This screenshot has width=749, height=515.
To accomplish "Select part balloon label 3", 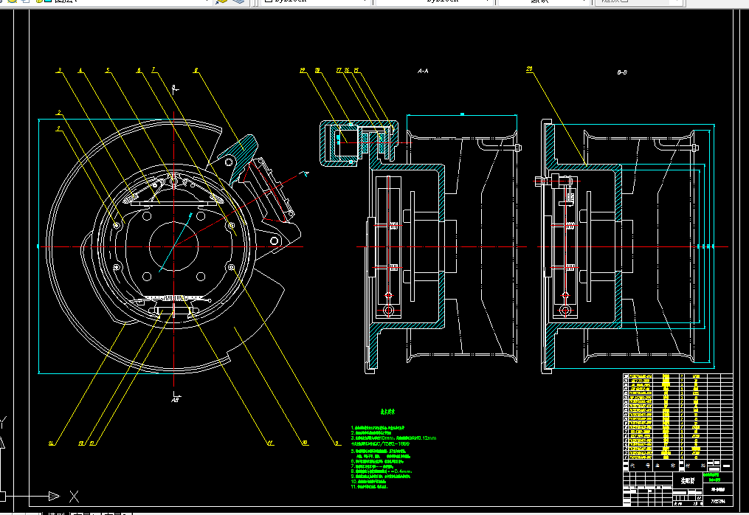I will click(60, 71).
